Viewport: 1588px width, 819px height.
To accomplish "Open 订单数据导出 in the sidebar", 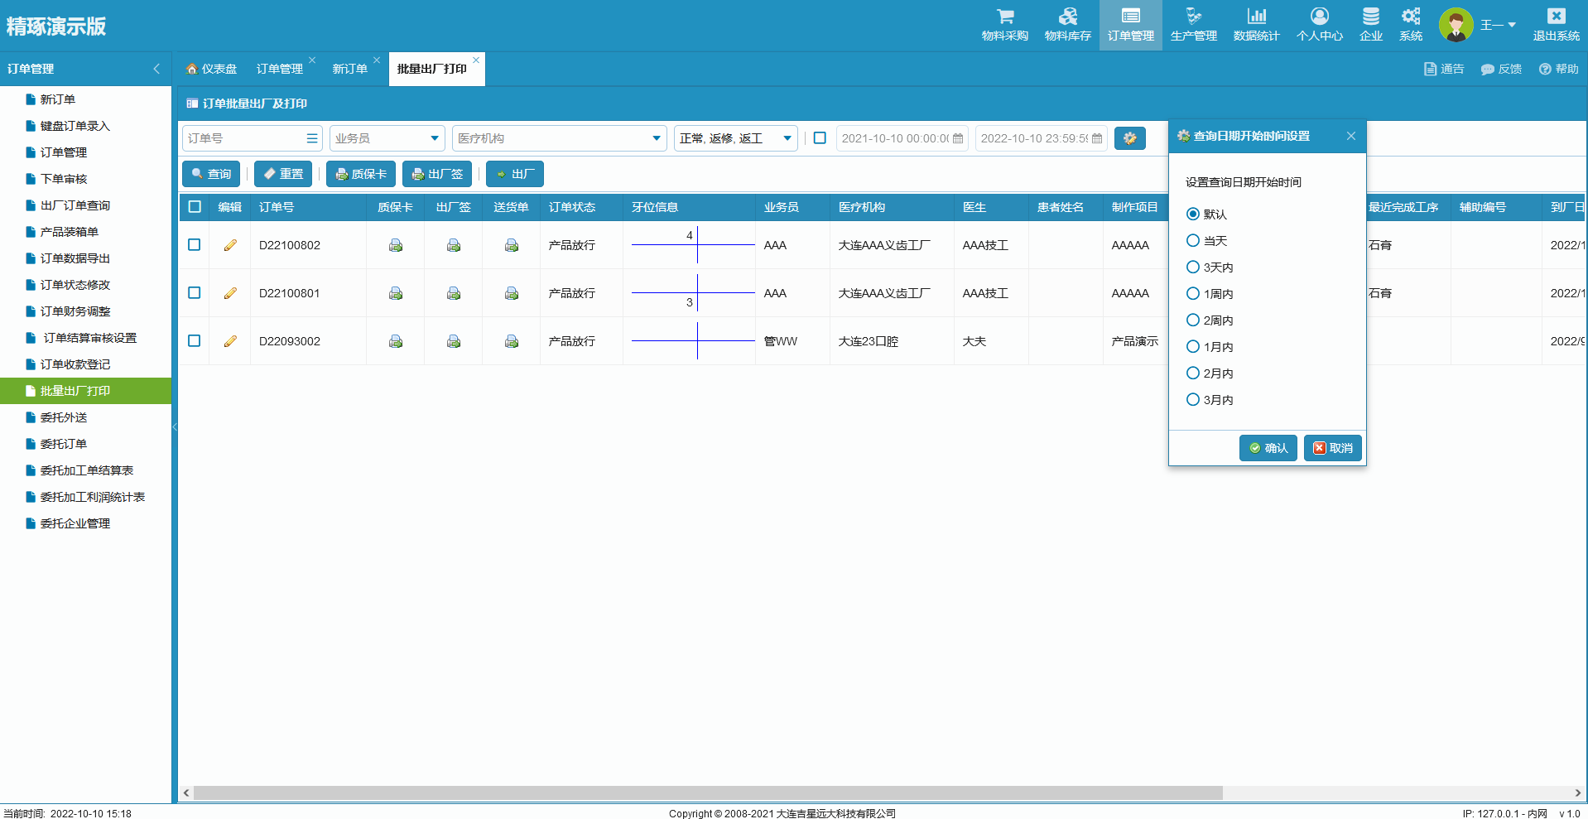I will (75, 258).
